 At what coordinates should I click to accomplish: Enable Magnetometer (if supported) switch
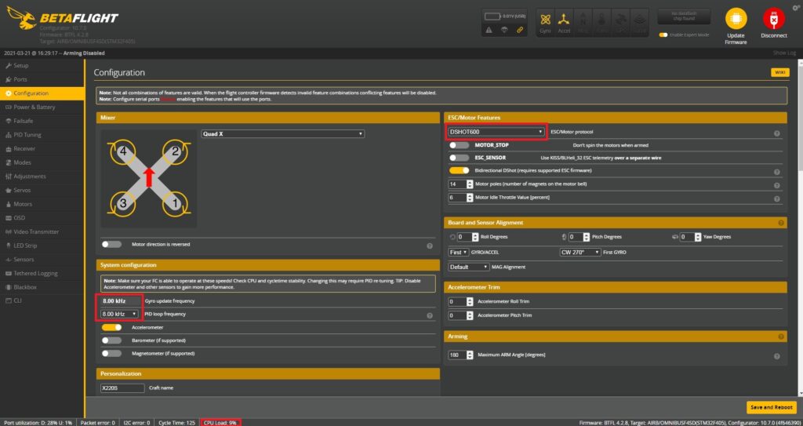point(111,353)
